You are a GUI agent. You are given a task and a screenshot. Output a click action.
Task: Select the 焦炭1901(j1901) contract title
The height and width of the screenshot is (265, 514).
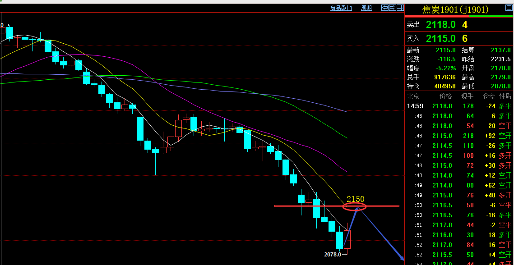coord(456,10)
